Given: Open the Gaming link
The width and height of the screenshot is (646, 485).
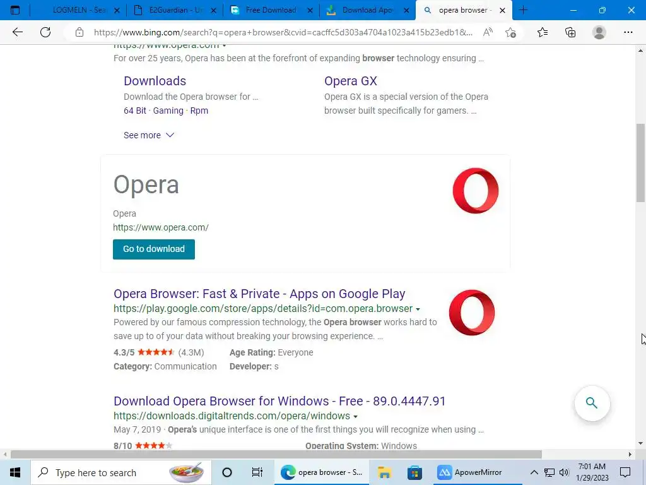Looking at the screenshot, I should coord(168,111).
